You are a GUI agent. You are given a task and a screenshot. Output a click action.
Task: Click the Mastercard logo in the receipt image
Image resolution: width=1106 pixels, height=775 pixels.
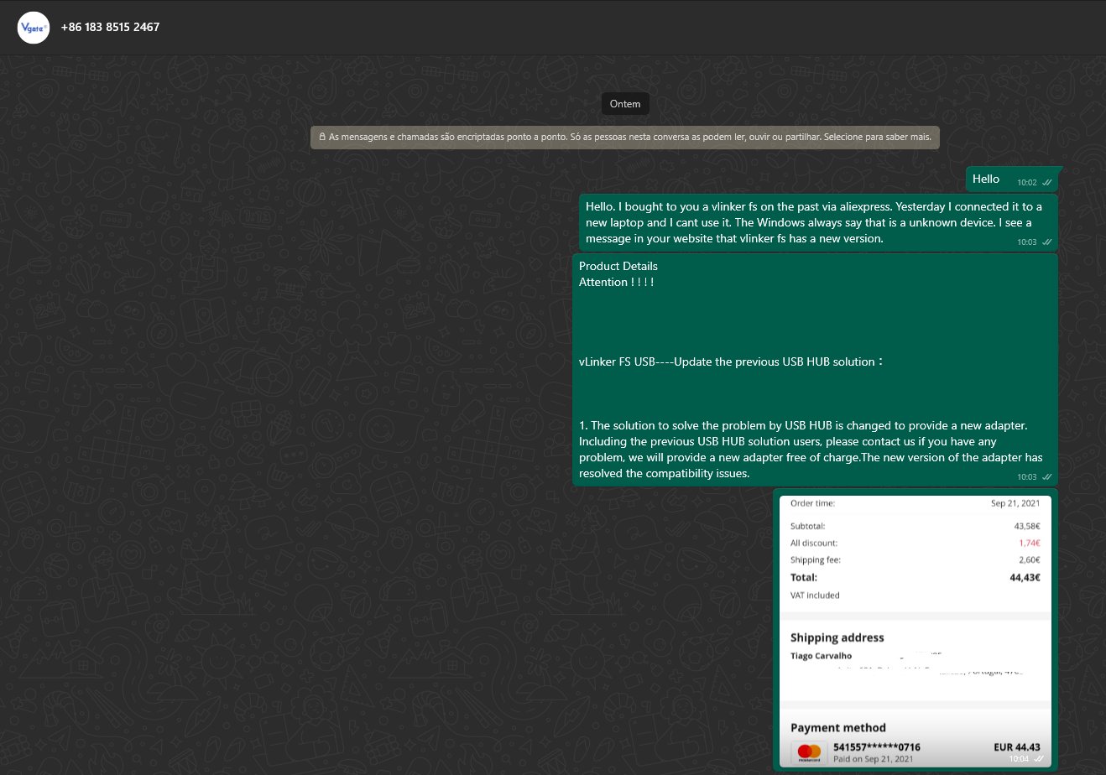point(809,752)
